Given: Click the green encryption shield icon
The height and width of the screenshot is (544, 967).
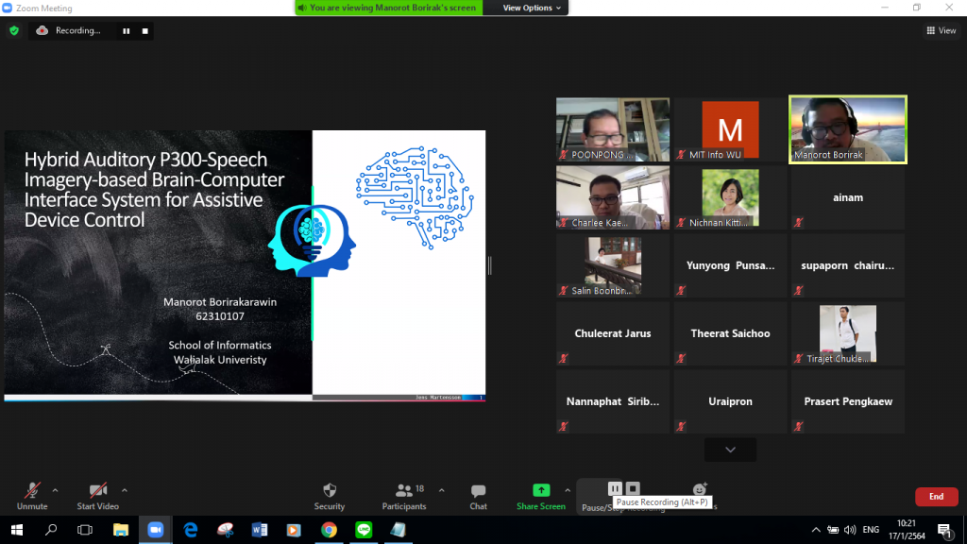Looking at the screenshot, I should [x=13, y=30].
